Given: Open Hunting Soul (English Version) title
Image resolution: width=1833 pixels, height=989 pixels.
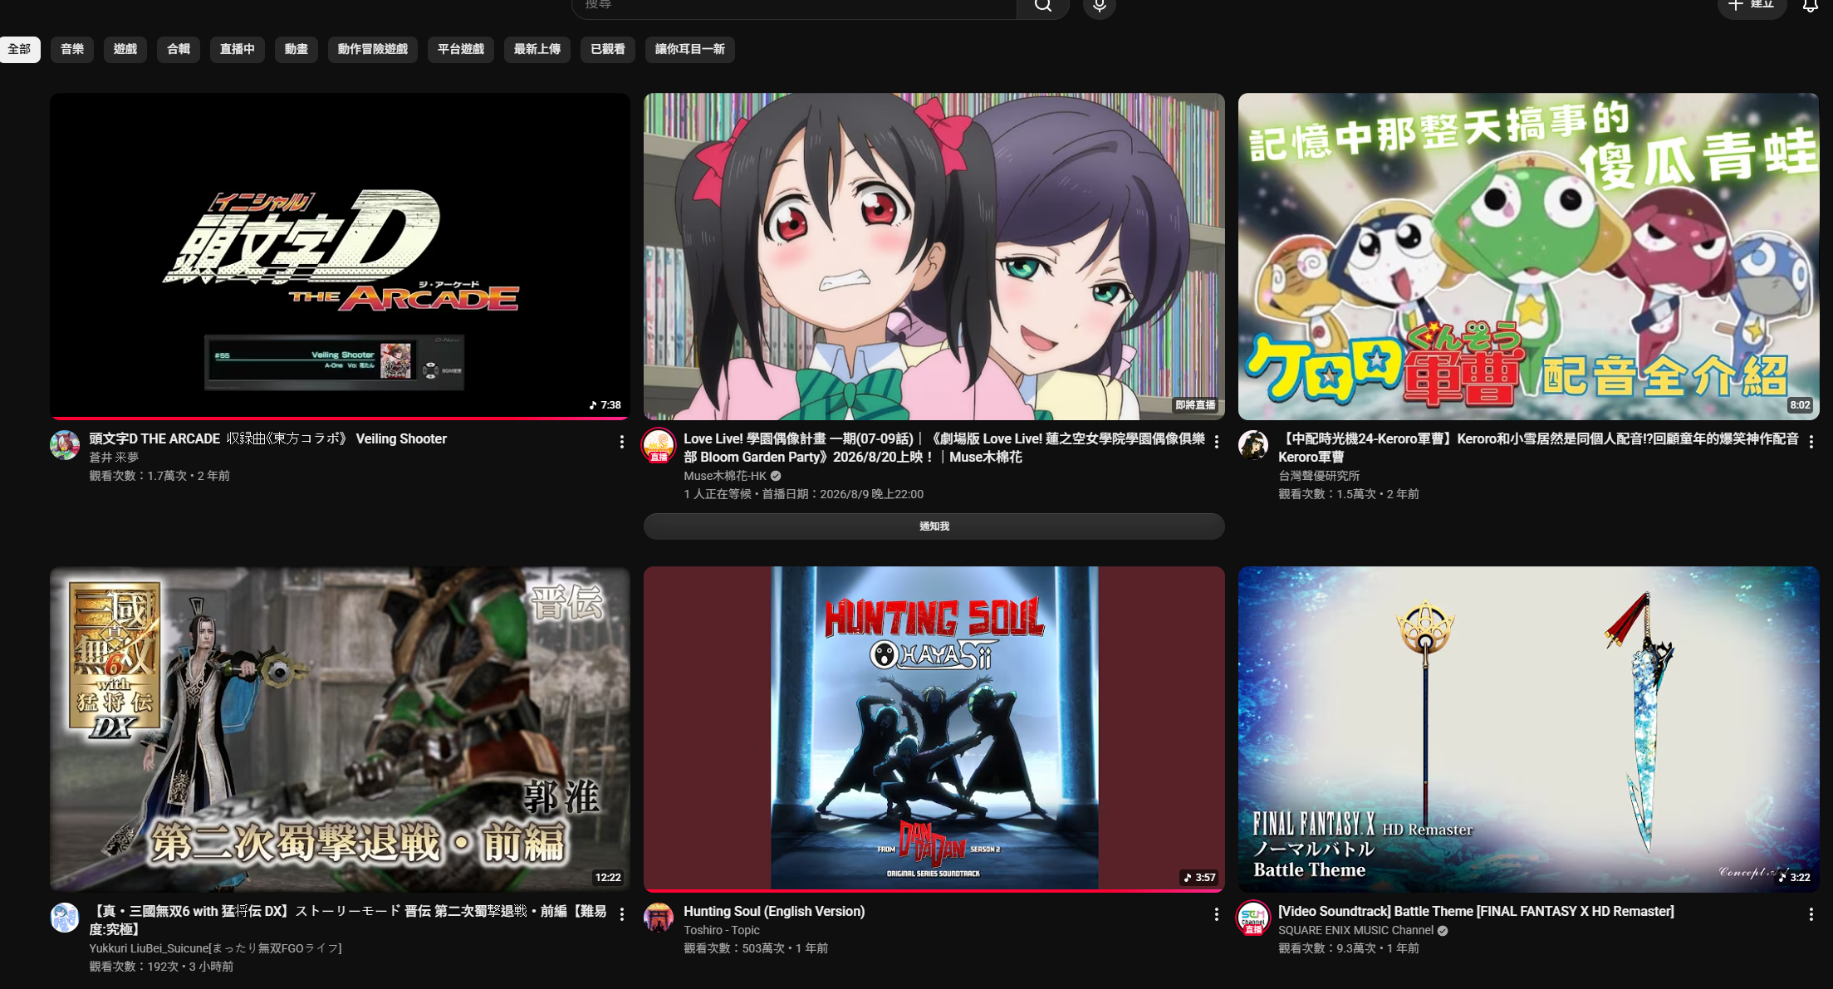Looking at the screenshot, I should tap(774, 911).
